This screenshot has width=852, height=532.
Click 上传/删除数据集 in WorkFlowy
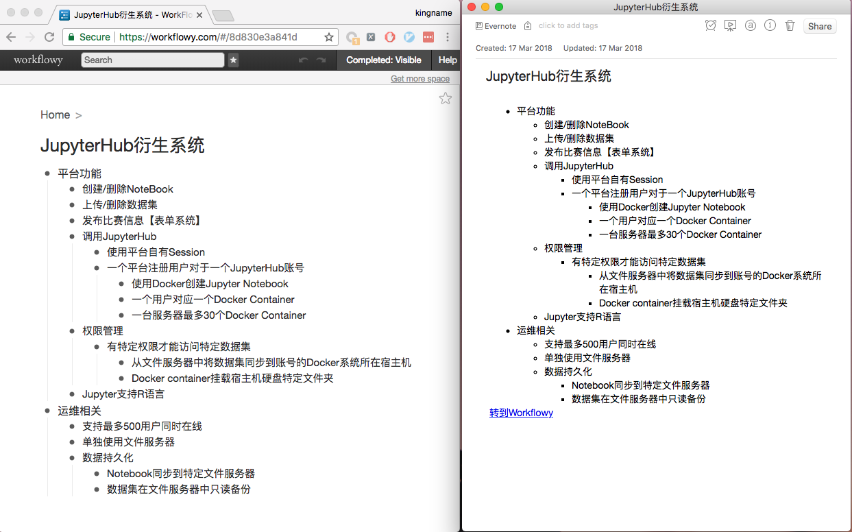tap(120, 205)
